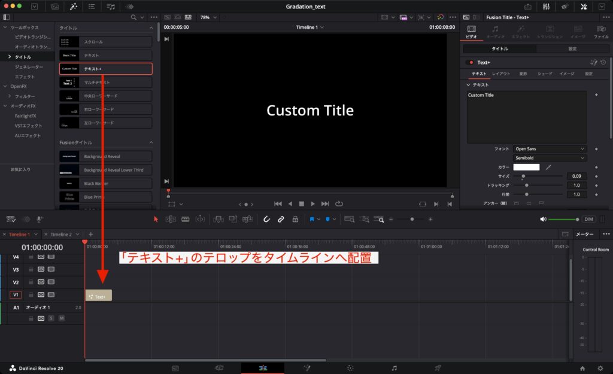Screen dimensions: 613x374
Task: Select the Background Reveal Fusion title
Action: [105, 156]
